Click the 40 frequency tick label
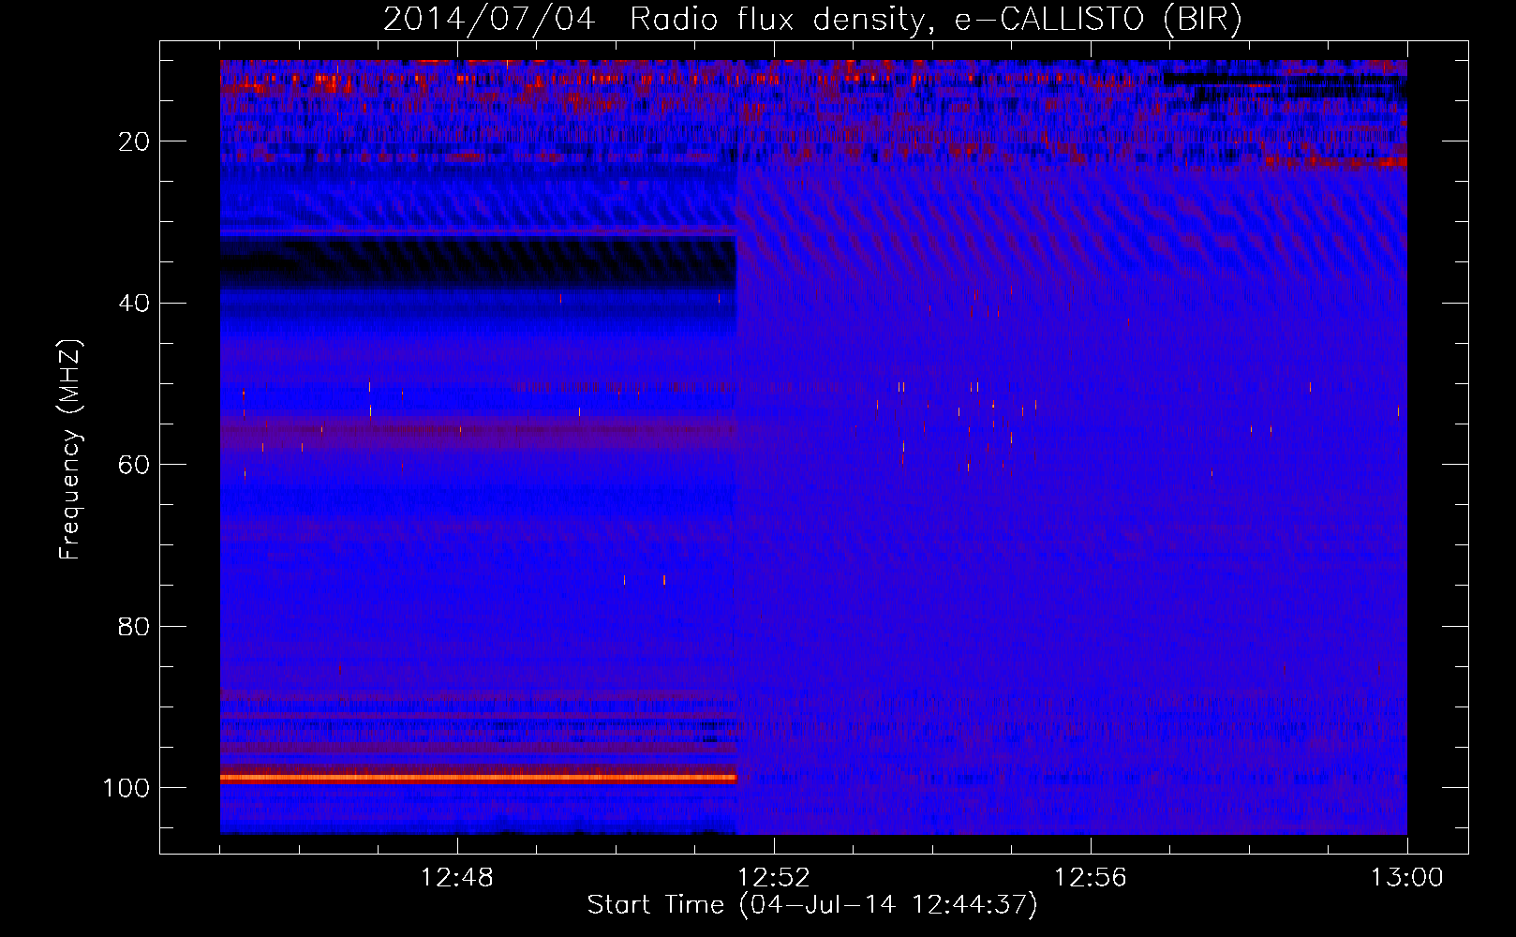This screenshot has height=937, width=1516. [x=134, y=304]
